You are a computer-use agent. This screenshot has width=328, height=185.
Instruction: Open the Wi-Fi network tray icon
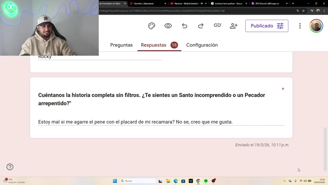click(x=301, y=181)
